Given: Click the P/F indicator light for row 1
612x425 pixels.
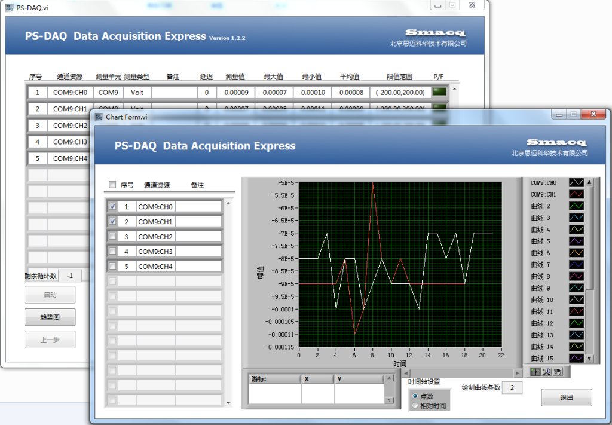Looking at the screenshot, I should tap(439, 93).
